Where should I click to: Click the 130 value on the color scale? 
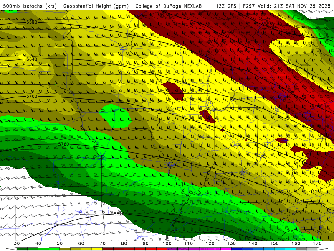pyautogui.click(x=232, y=243)
